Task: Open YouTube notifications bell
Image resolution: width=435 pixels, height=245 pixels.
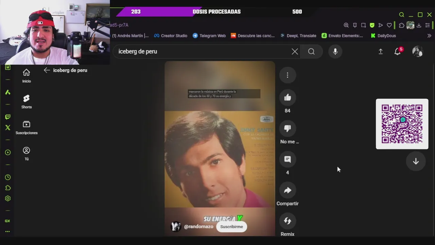Action: click(397, 51)
